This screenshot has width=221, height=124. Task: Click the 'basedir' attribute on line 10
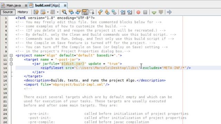tap(104, 55)
